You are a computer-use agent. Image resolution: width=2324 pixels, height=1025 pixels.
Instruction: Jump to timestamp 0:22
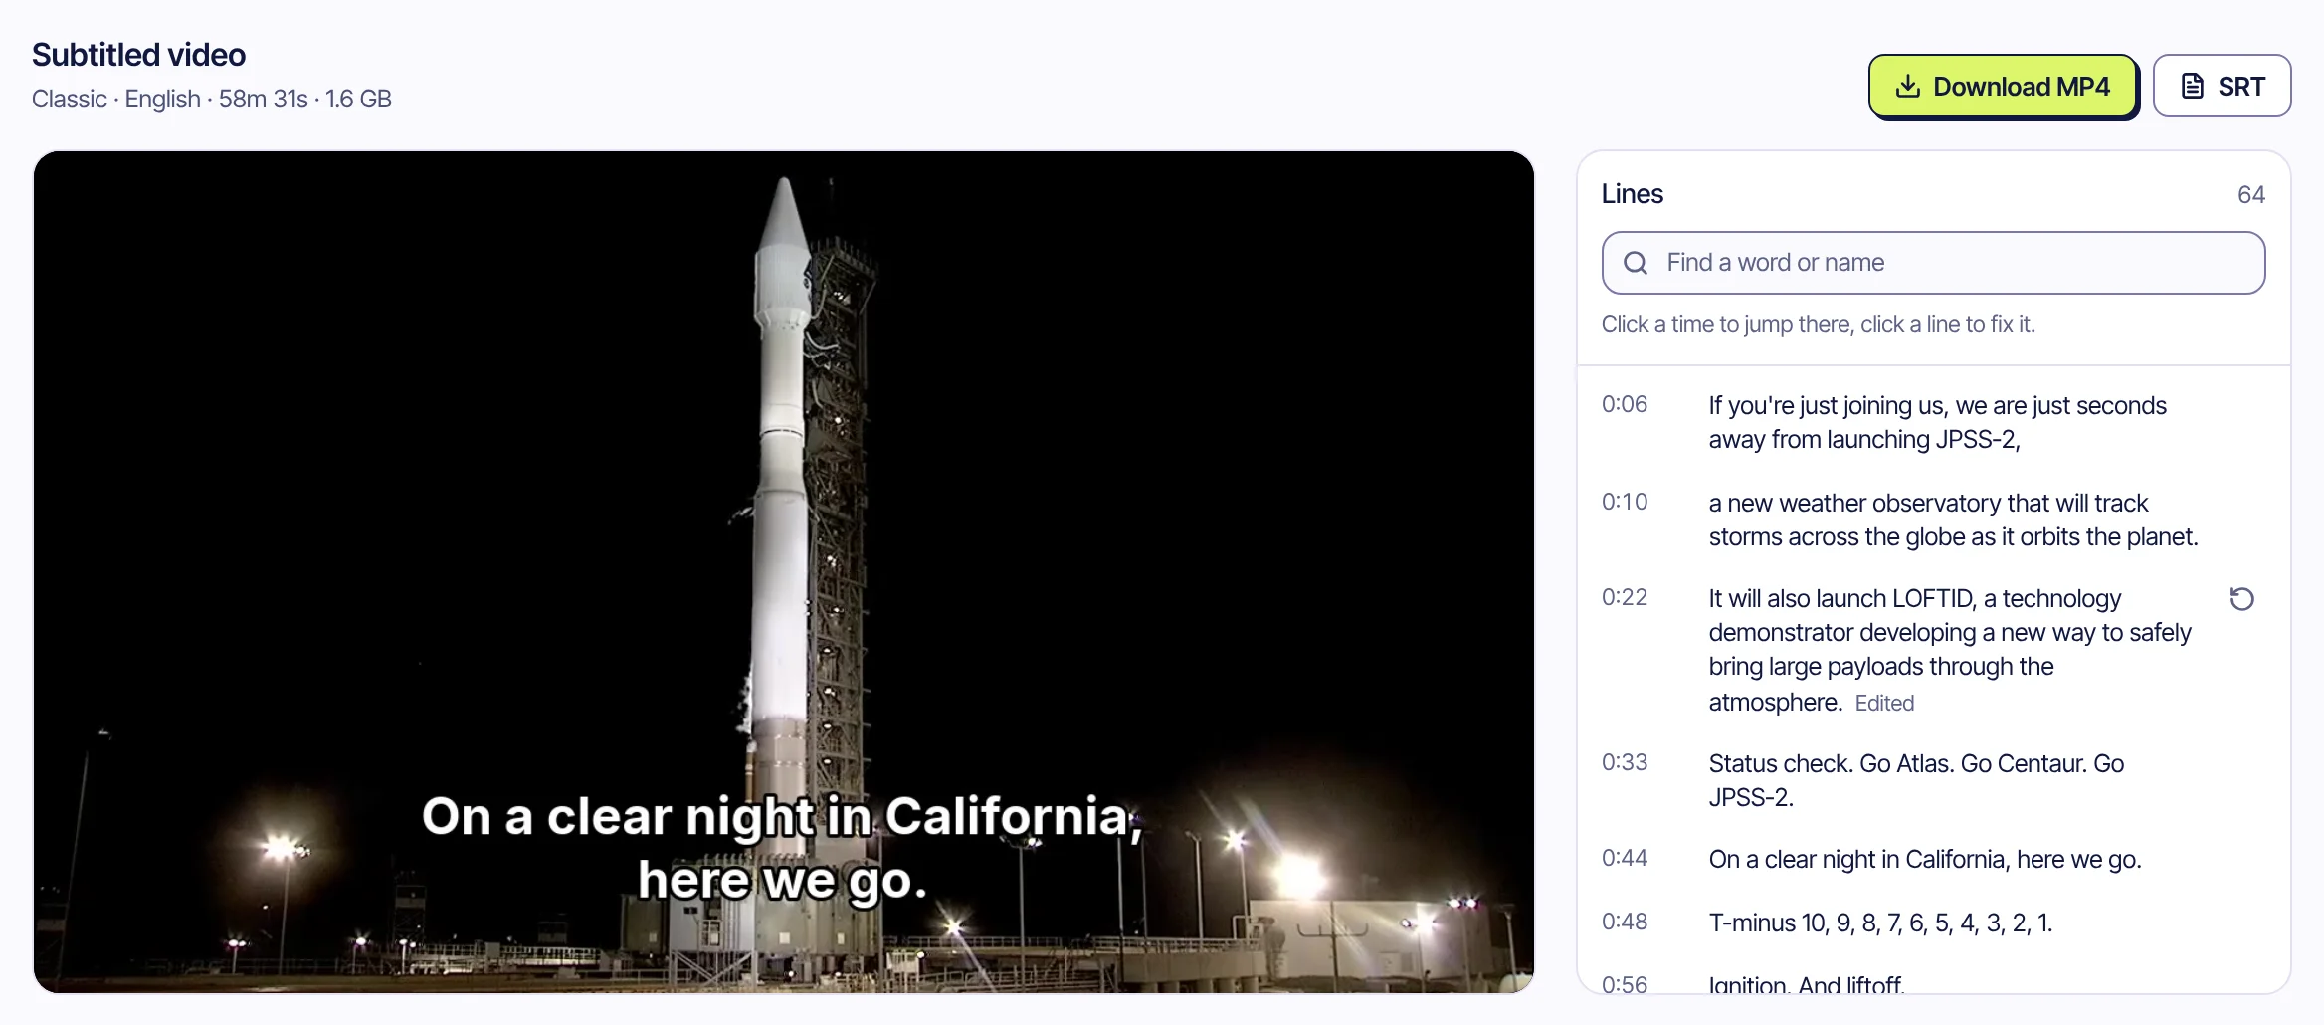pos(1625,597)
